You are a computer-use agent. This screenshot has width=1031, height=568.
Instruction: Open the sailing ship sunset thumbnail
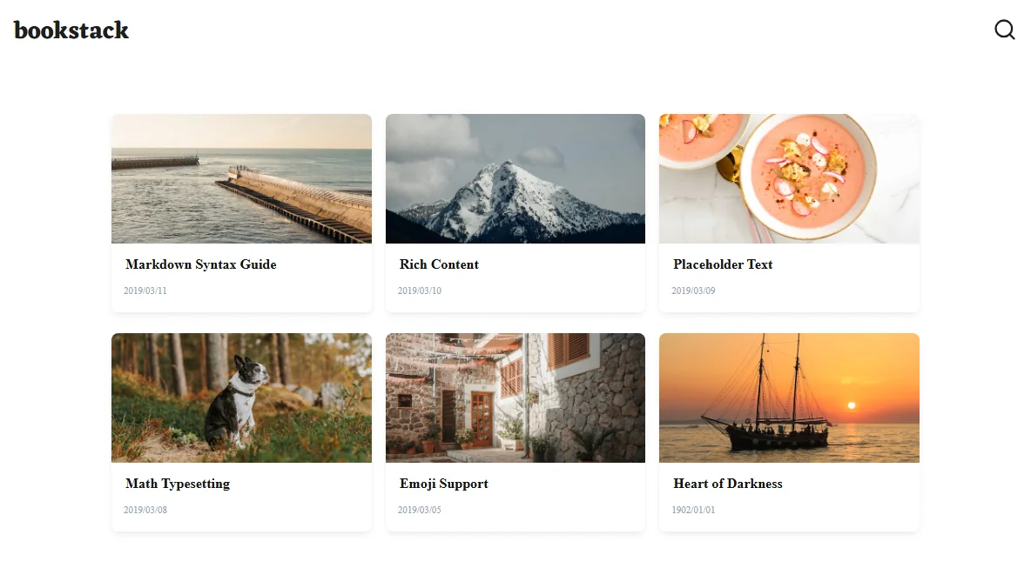click(x=789, y=398)
